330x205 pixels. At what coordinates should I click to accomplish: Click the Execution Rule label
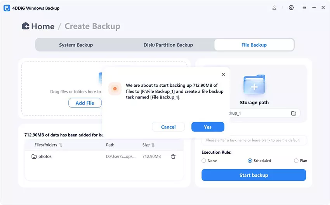(216, 152)
